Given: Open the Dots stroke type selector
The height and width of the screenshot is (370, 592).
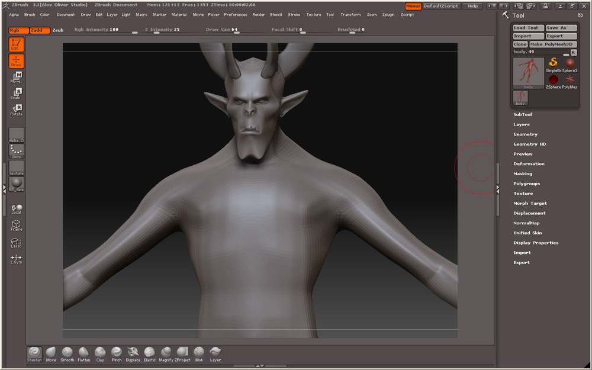Looking at the screenshot, I should tap(16, 152).
